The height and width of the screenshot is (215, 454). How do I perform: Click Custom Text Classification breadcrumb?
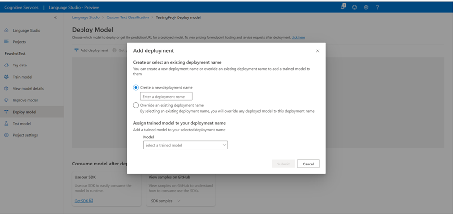(x=128, y=17)
